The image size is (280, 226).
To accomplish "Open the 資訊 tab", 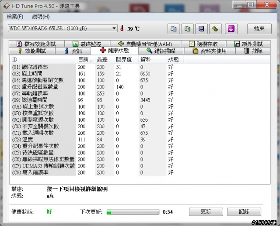I will click(73, 51).
